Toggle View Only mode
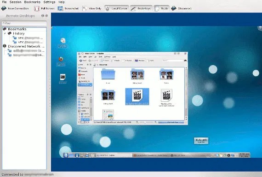Screen dimensions: 262x177 [x=92, y=8]
